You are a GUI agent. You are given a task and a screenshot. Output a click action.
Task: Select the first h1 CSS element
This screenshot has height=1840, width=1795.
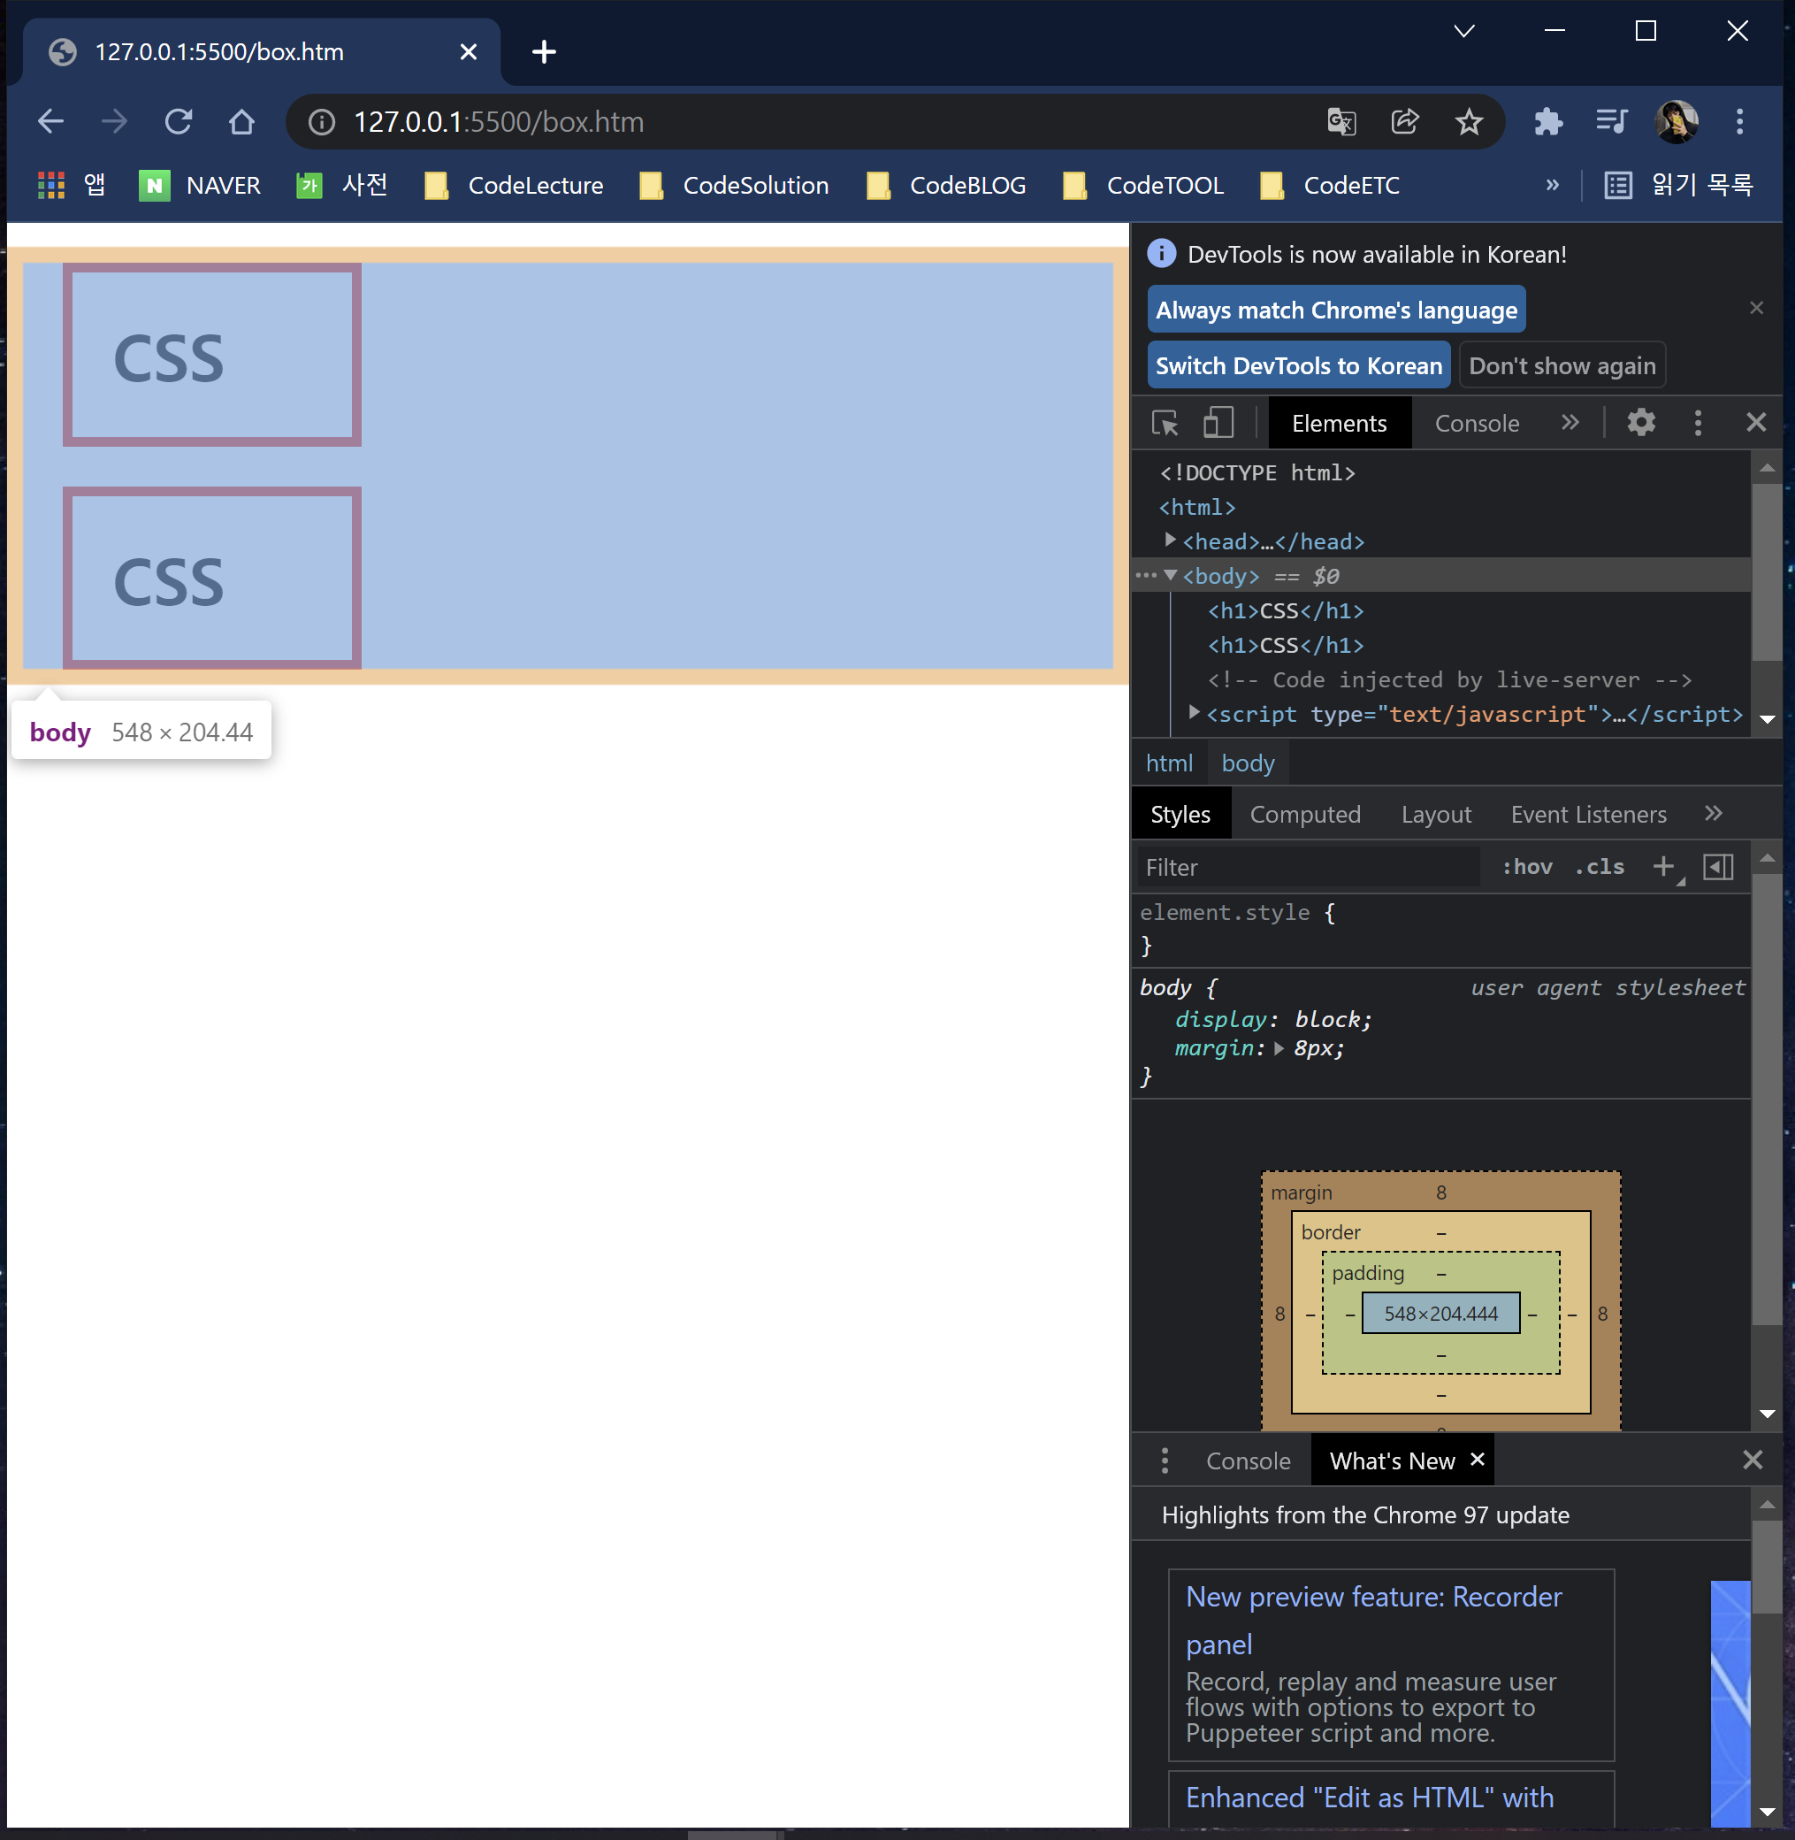(1285, 611)
